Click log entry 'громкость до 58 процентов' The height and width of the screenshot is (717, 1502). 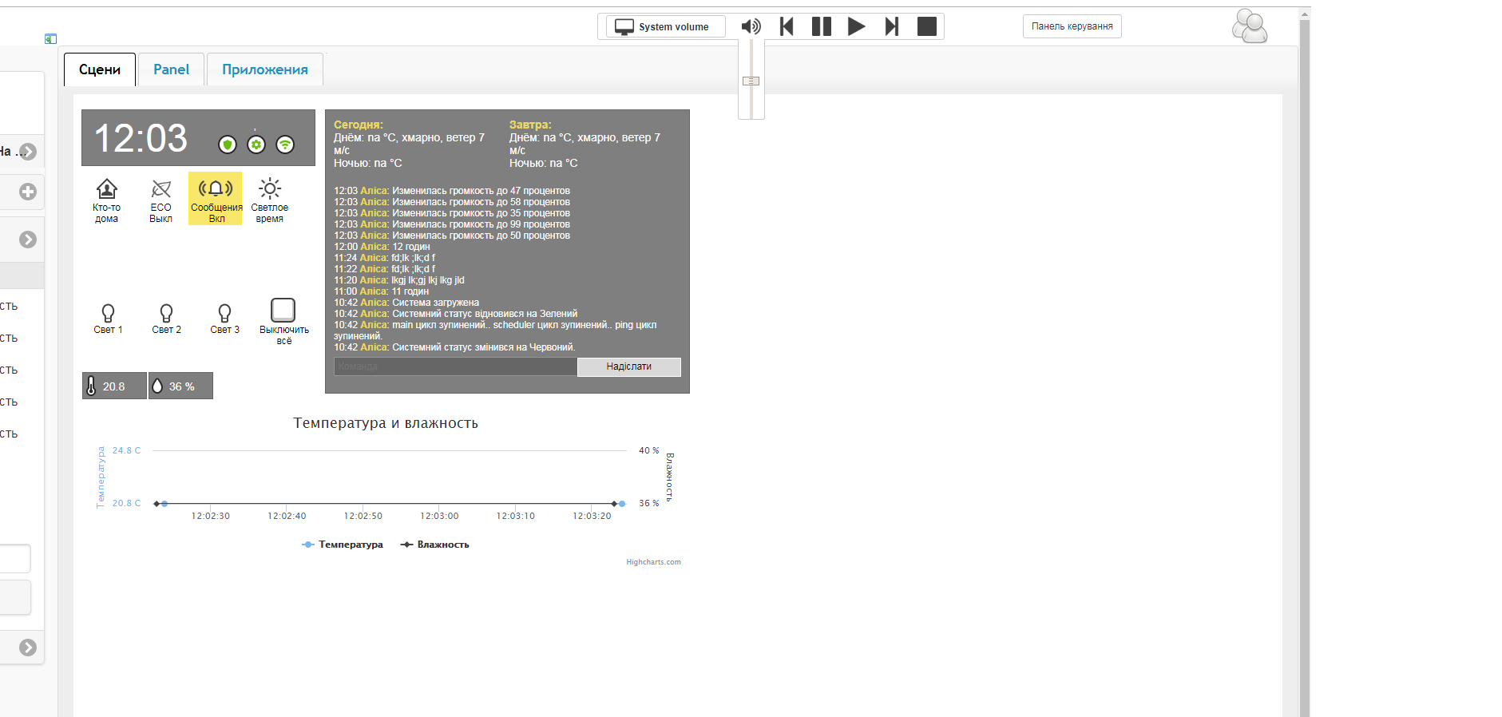(452, 202)
